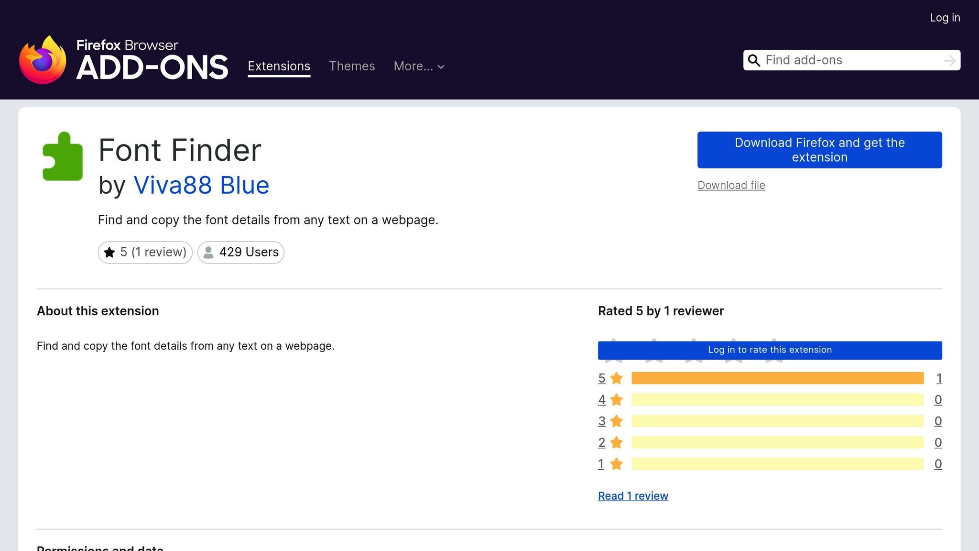Click the Read 1 review link
Screen dimensions: 979x551
tap(633, 496)
